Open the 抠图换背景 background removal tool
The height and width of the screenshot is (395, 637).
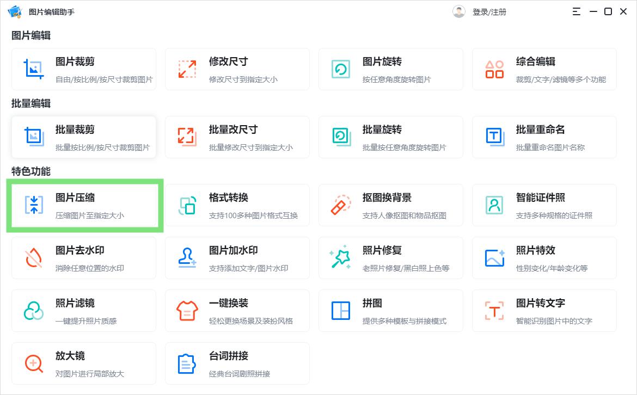point(391,205)
